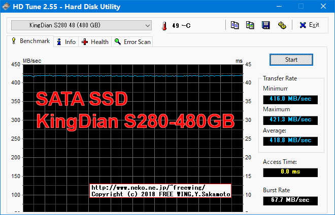Image resolution: width=335 pixels, height=215 pixels.
Task: Close the HD Tune window
Action: pos(323,6)
